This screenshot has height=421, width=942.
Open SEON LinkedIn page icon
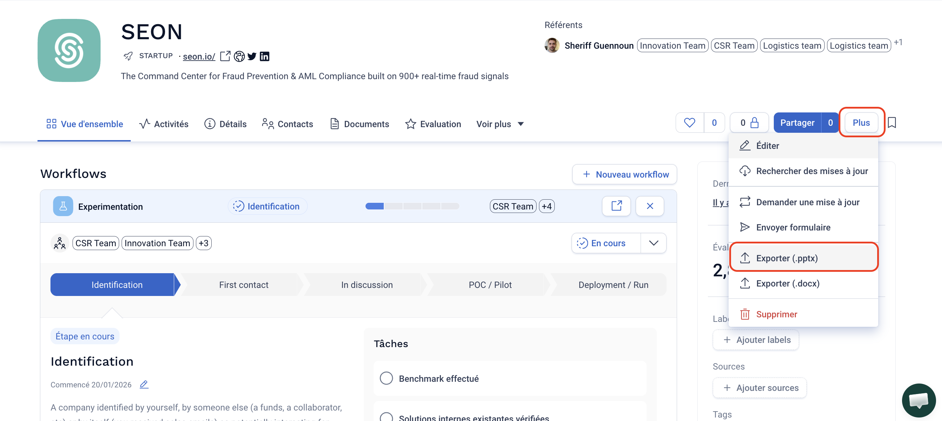click(x=264, y=56)
